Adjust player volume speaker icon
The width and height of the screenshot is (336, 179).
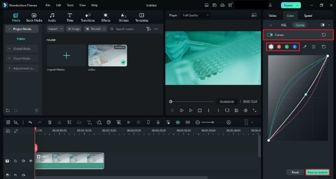245,111
